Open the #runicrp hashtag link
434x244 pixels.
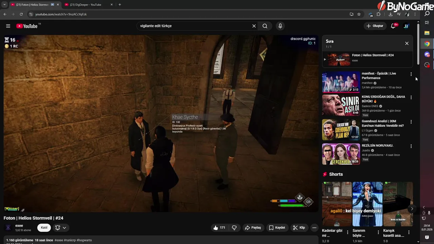coord(69,240)
